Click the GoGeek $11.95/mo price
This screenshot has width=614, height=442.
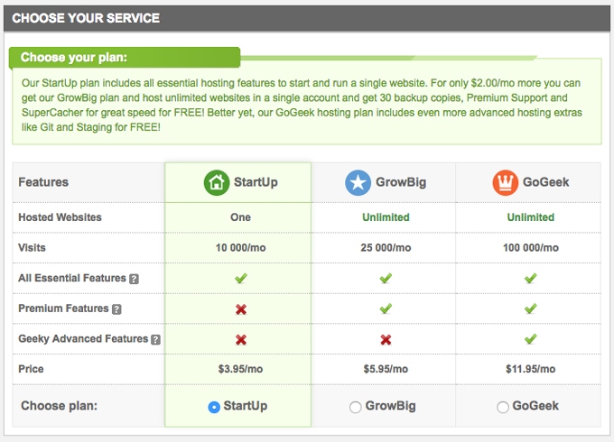tap(531, 369)
